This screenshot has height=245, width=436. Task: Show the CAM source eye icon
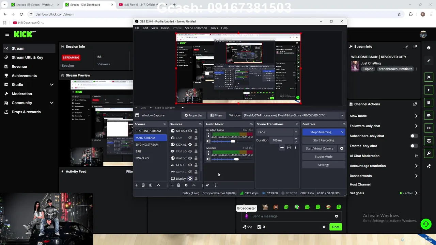190,138
